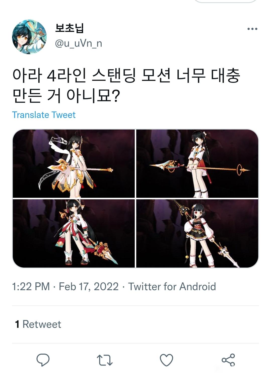Open the bottom-right image of black-dress character
Image resolution: width=271 pixels, height=376 pixels.
click(197, 233)
